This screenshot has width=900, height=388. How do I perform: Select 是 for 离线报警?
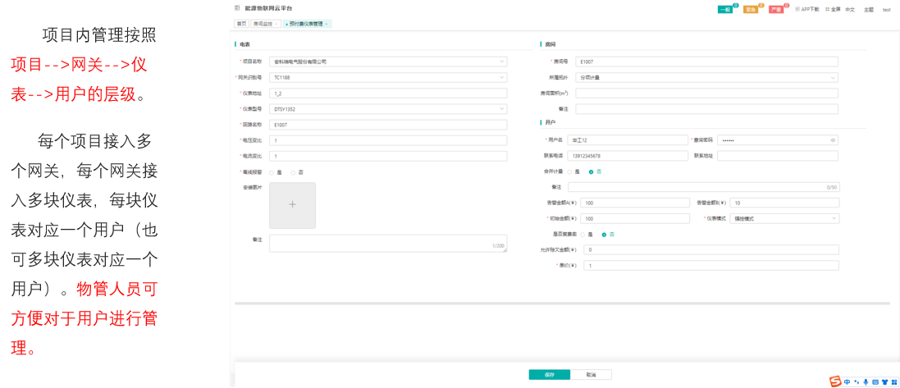click(x=272, y=171)
